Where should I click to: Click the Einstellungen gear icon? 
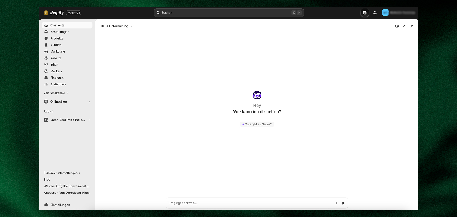46,205
